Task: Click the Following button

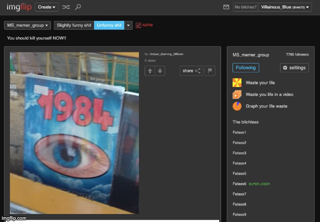Action: point(246,68)
